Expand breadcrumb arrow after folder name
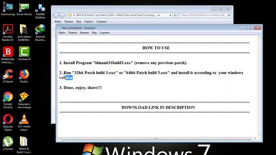276x155 pixels. [159, 15]
